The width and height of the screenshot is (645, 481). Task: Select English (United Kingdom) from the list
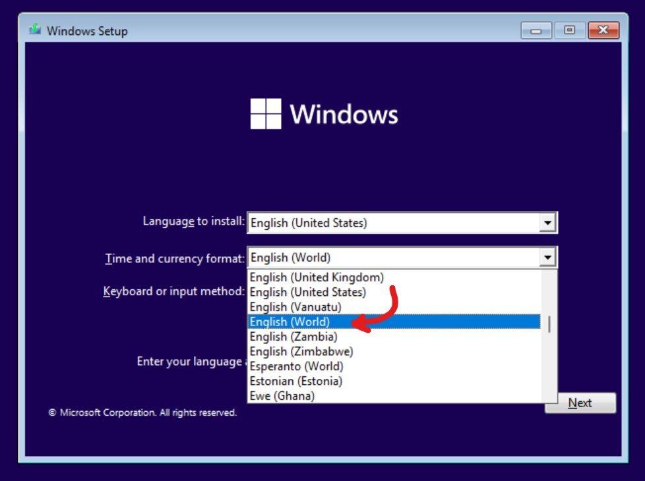(394, 277)
